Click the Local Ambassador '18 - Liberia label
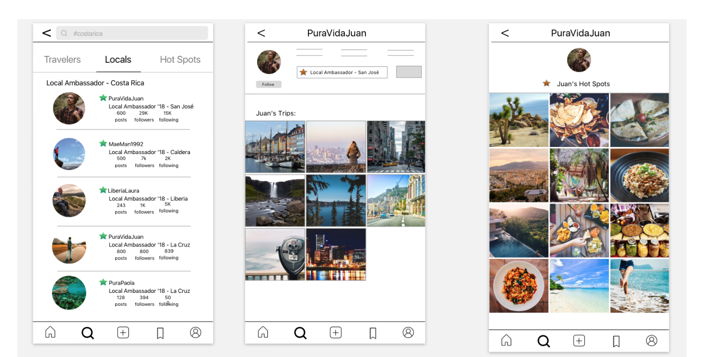The image size is (701, 357). 148,199
